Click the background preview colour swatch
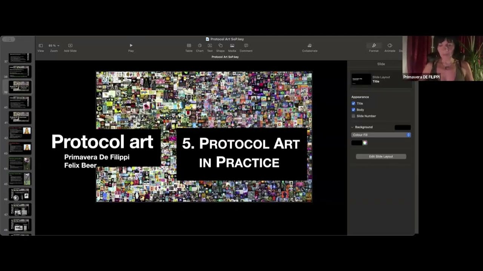Screen dimensions: 483x271 (x=403, y=128)
